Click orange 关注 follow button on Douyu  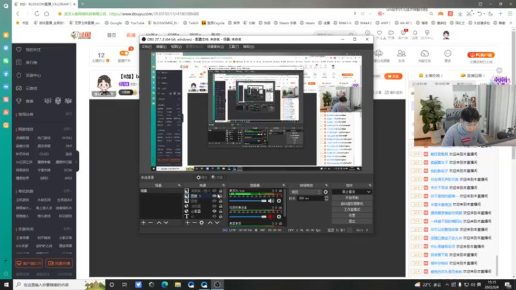click(x=393, y=76)
